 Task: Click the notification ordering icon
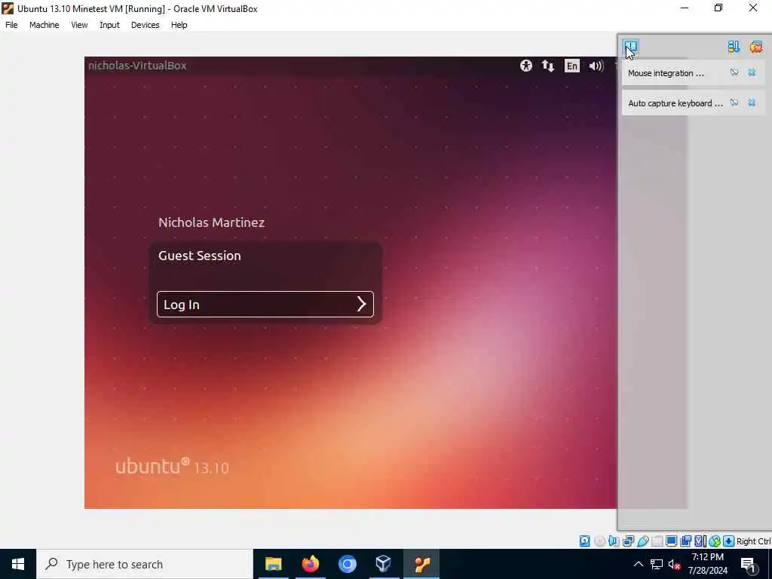pyautogui.click(x=734, y=47)
